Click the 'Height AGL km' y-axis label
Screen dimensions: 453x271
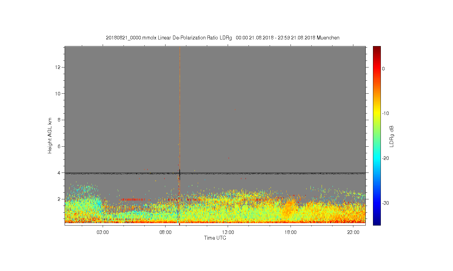coord(50,135)
